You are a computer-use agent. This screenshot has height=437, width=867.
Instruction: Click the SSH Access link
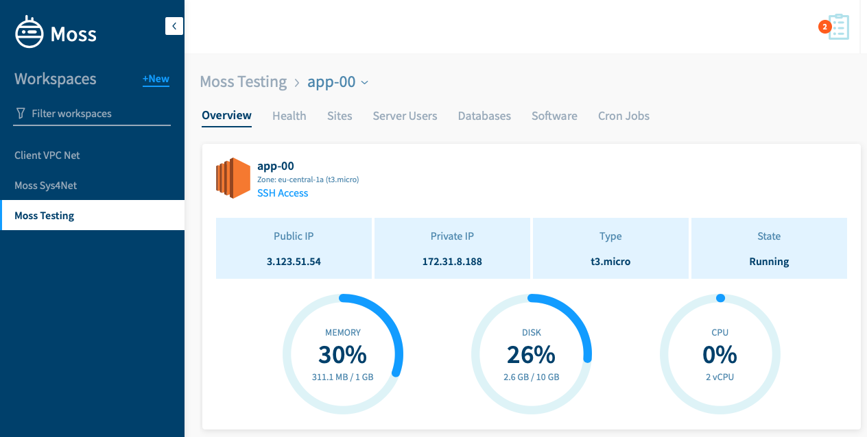(283, 193)
